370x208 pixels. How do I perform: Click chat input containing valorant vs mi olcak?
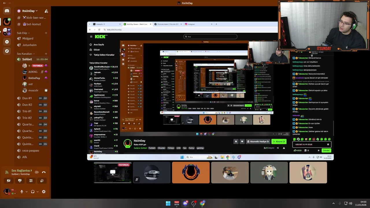click(312, 144)
